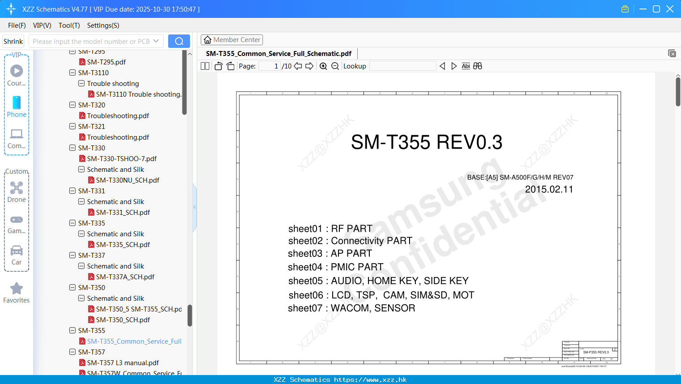Collapse the SM-T335 tree node
This screenshot has width=681, height=384.
point(72,223)
